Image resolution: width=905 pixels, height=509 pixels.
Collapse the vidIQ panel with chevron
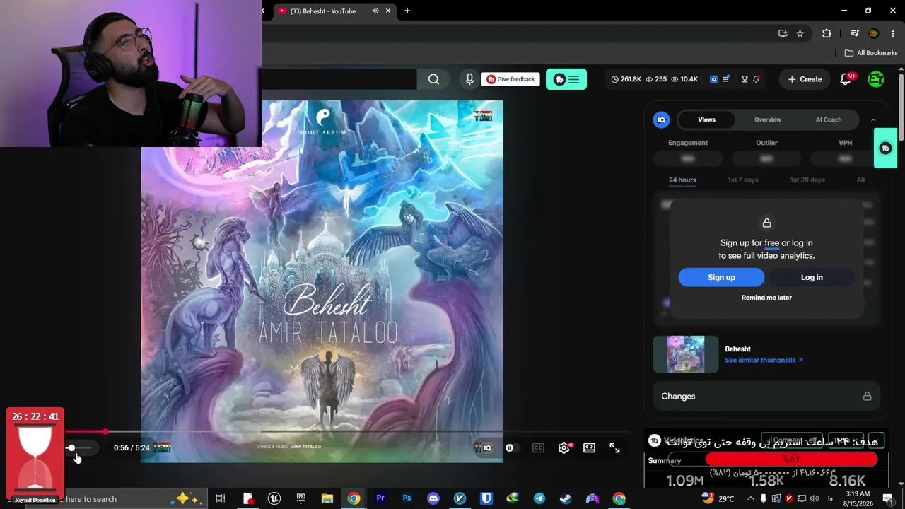click(x=873, y=120)
